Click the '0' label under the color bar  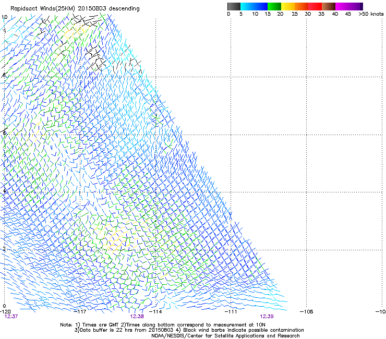point(228,14)
